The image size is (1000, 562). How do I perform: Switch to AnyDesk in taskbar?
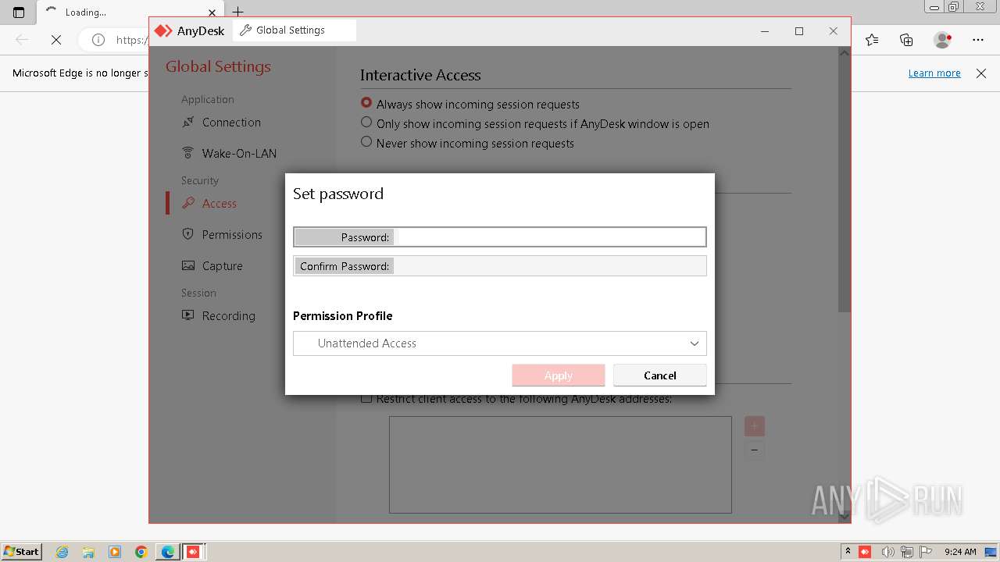193,552
